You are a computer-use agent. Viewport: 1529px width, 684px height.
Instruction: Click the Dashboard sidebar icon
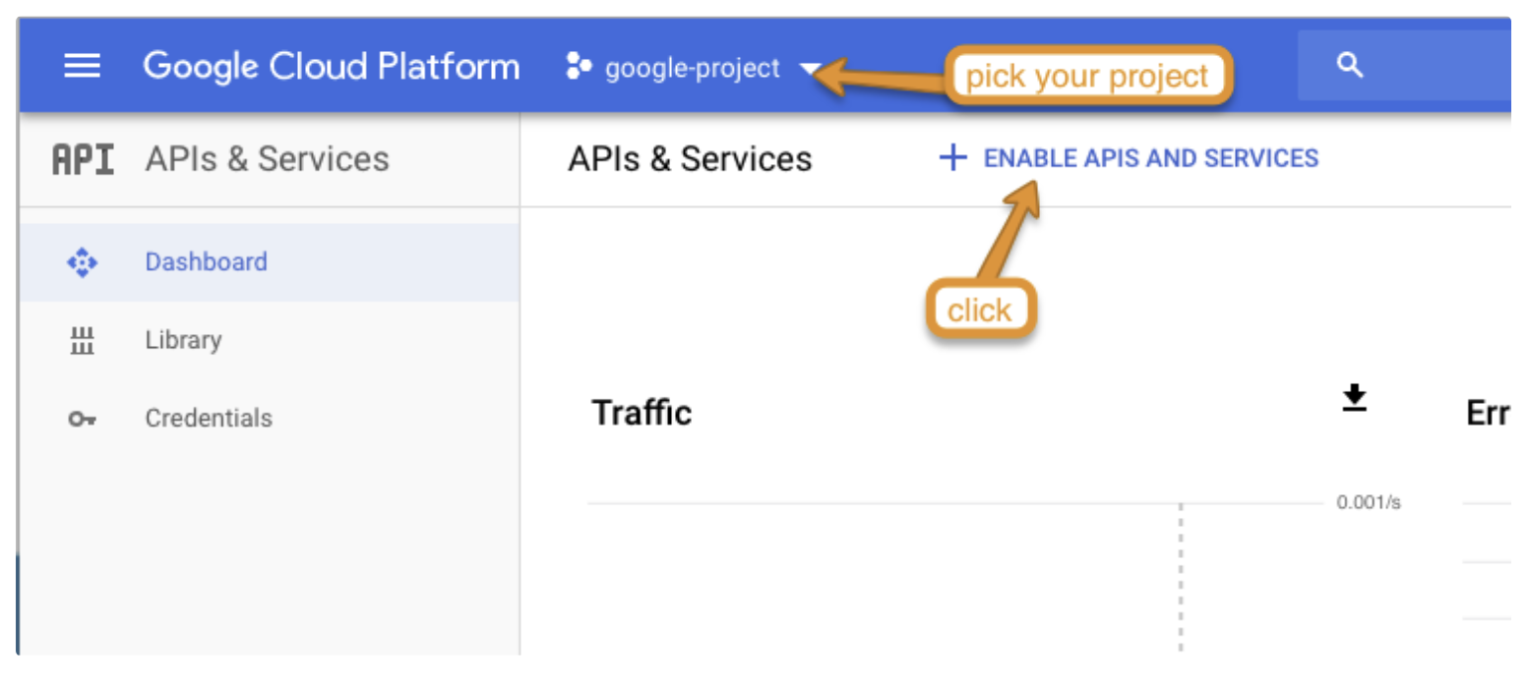(x=82, y=262)
